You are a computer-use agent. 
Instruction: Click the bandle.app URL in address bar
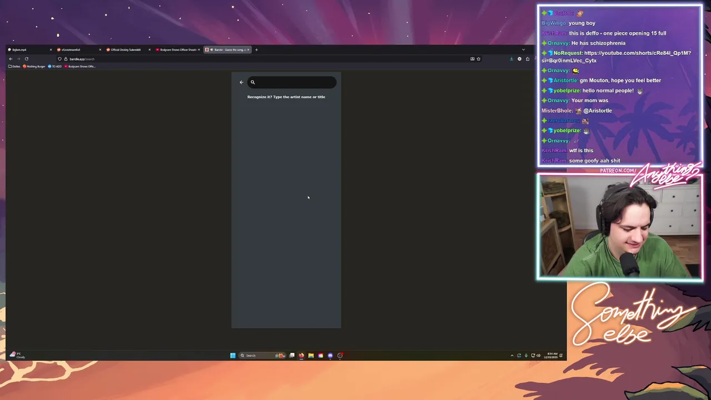click(x=82, y=59)
